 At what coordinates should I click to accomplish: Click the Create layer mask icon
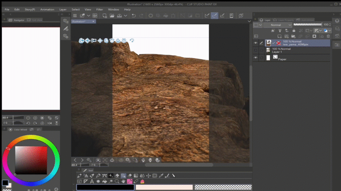(x=314, y=36)
